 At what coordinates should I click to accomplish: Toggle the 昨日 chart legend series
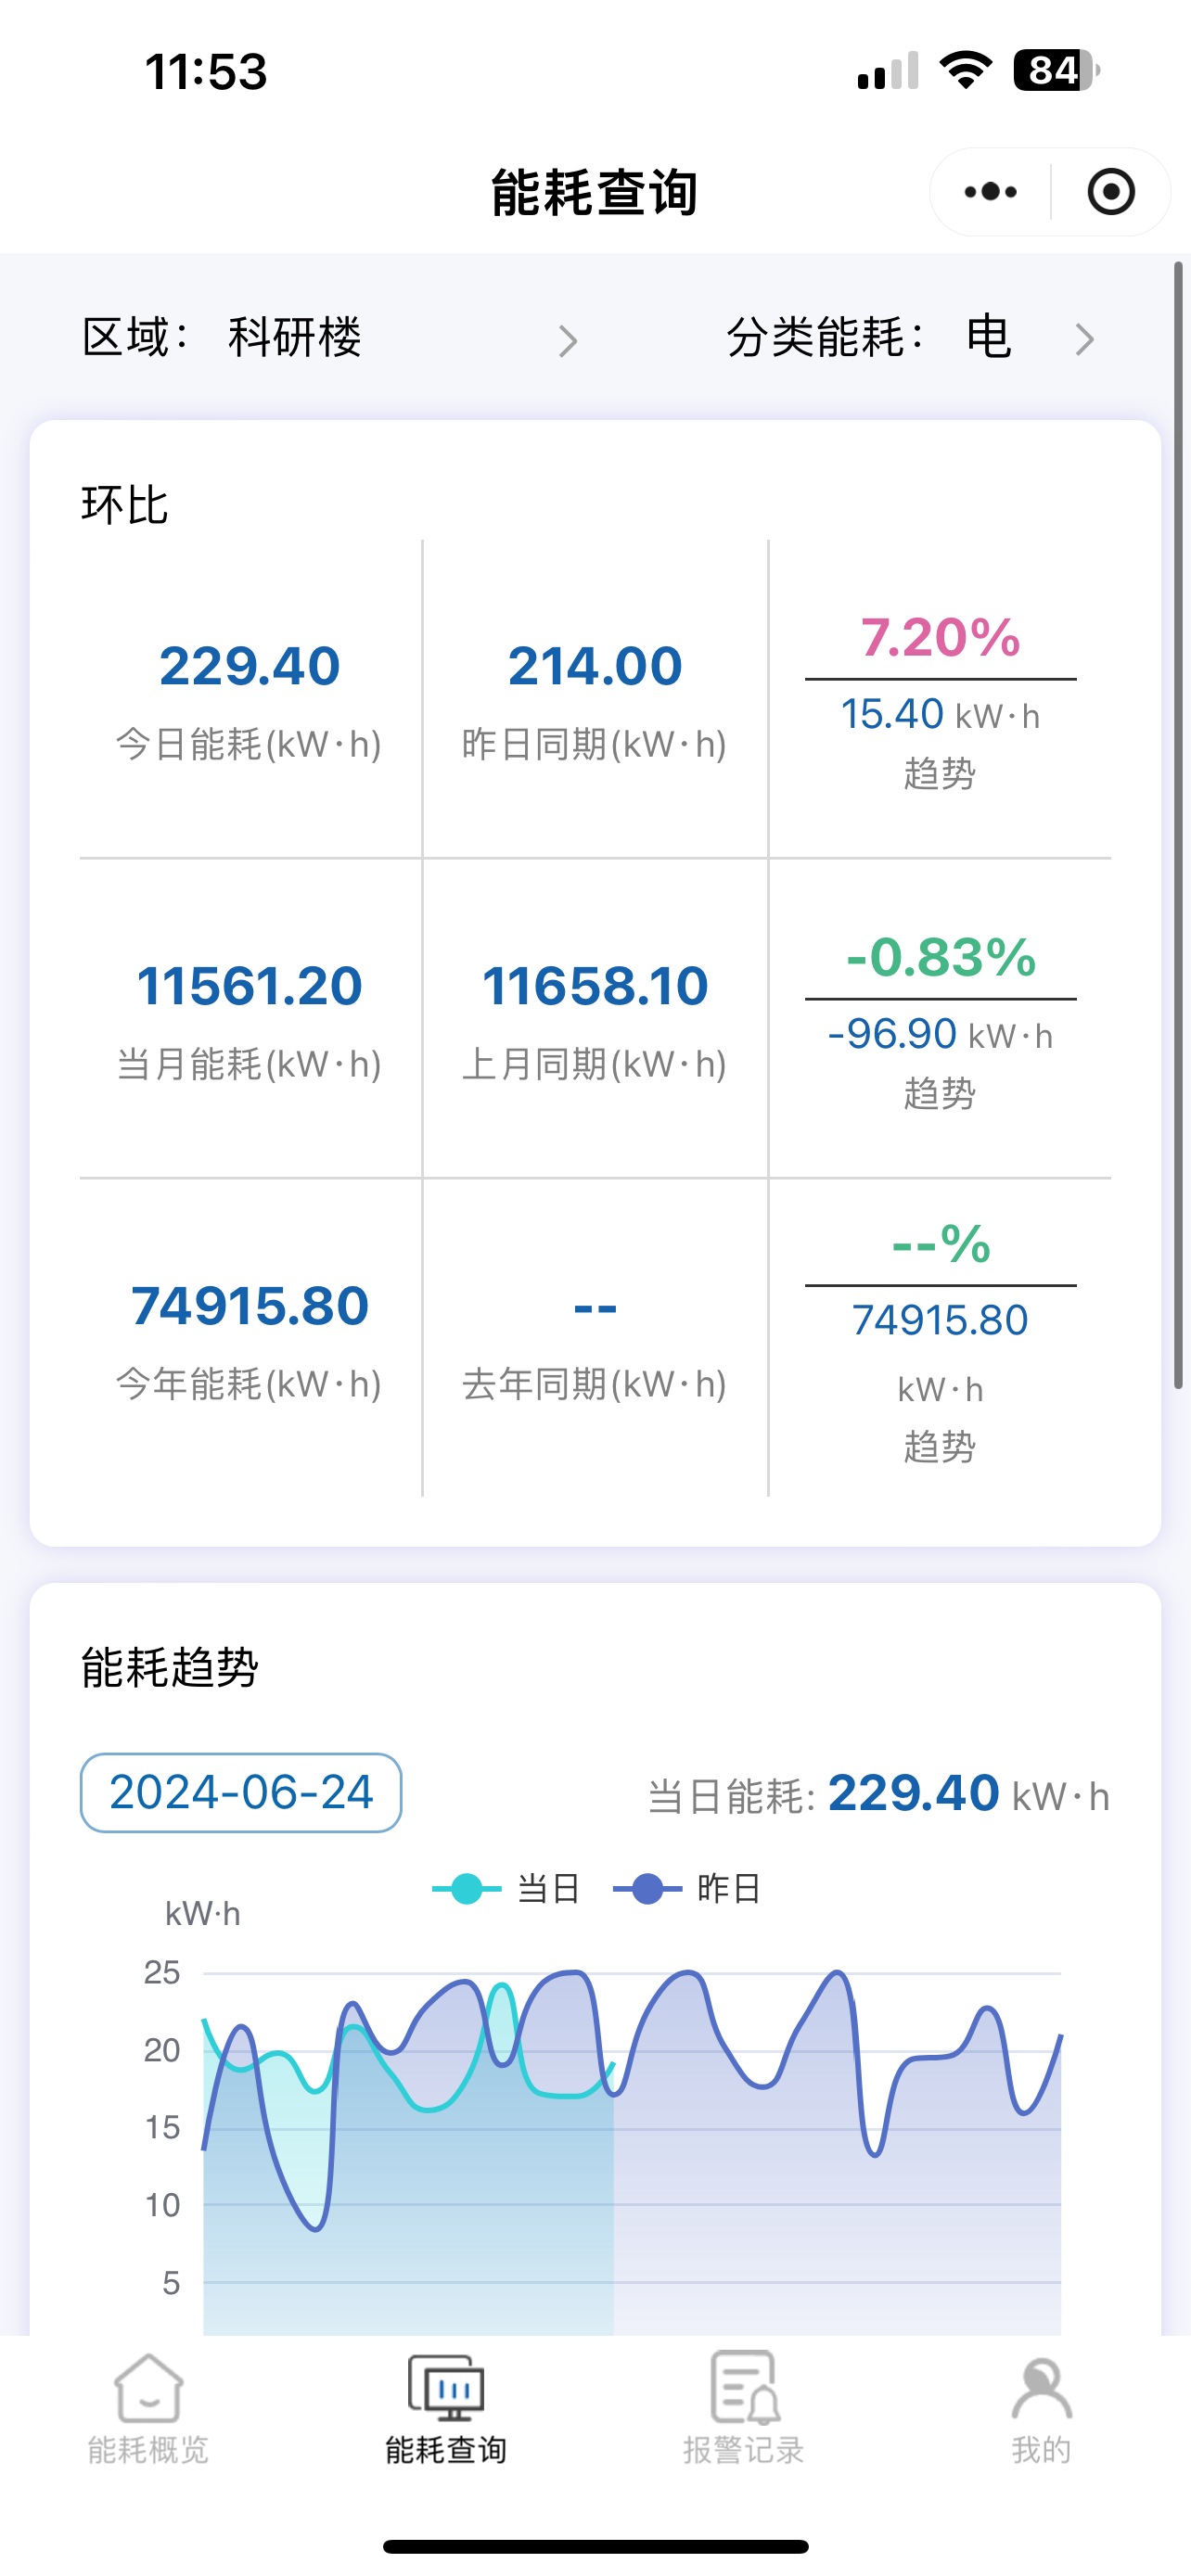coord(688,1889)
